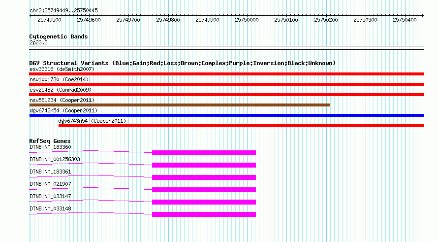Open variant label dgv6742n54 (Cooper2011)

point(63,110)
